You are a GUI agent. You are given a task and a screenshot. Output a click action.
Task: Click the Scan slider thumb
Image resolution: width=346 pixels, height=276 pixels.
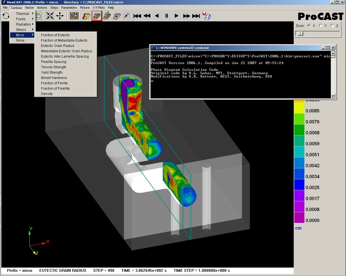click(x=300, y=33)
